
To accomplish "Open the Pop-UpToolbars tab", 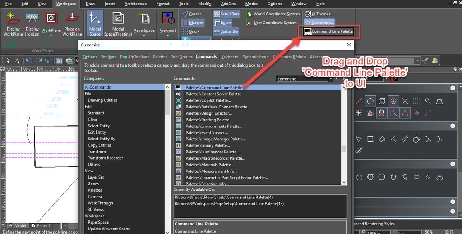I will click(134, 57).
